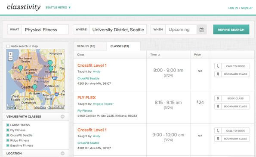256x157 pixels.
Task: Open Fly Fitness venue link
Action: (85, 110)
